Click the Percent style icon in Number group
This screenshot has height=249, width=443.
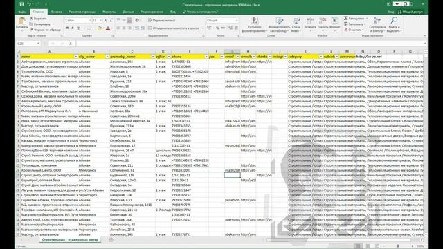[218, 28]
